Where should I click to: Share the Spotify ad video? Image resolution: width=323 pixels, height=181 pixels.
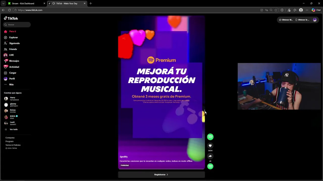pos(210,156)
